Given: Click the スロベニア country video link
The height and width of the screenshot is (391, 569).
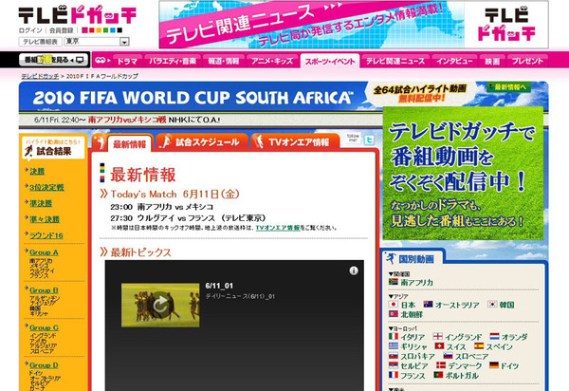Looking at the screenshot, I should coord(471,356).
